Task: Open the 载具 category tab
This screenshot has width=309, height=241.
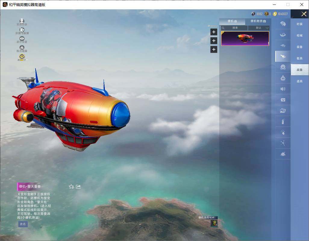Action: point(300,58)
